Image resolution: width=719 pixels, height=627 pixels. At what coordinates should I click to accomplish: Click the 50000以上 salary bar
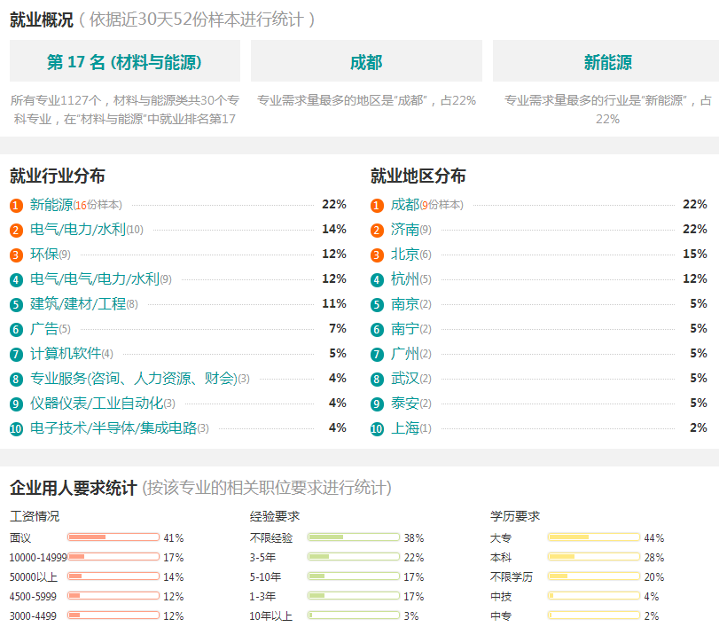[x=113, y=576]
